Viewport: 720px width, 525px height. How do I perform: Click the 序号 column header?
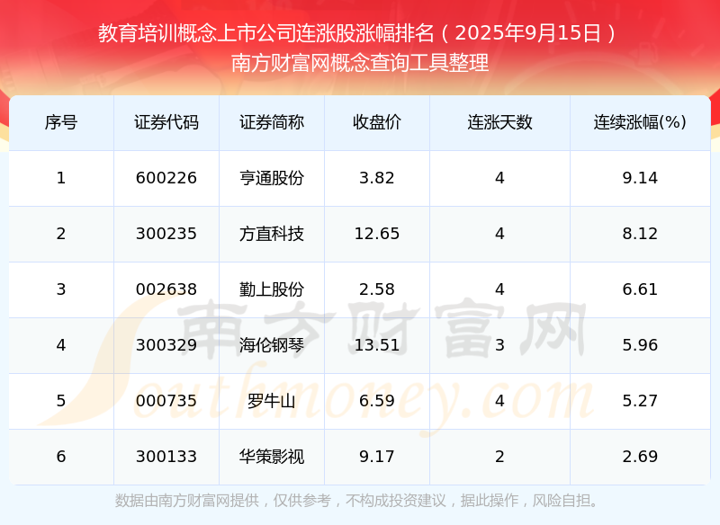[x=61, y=122]
